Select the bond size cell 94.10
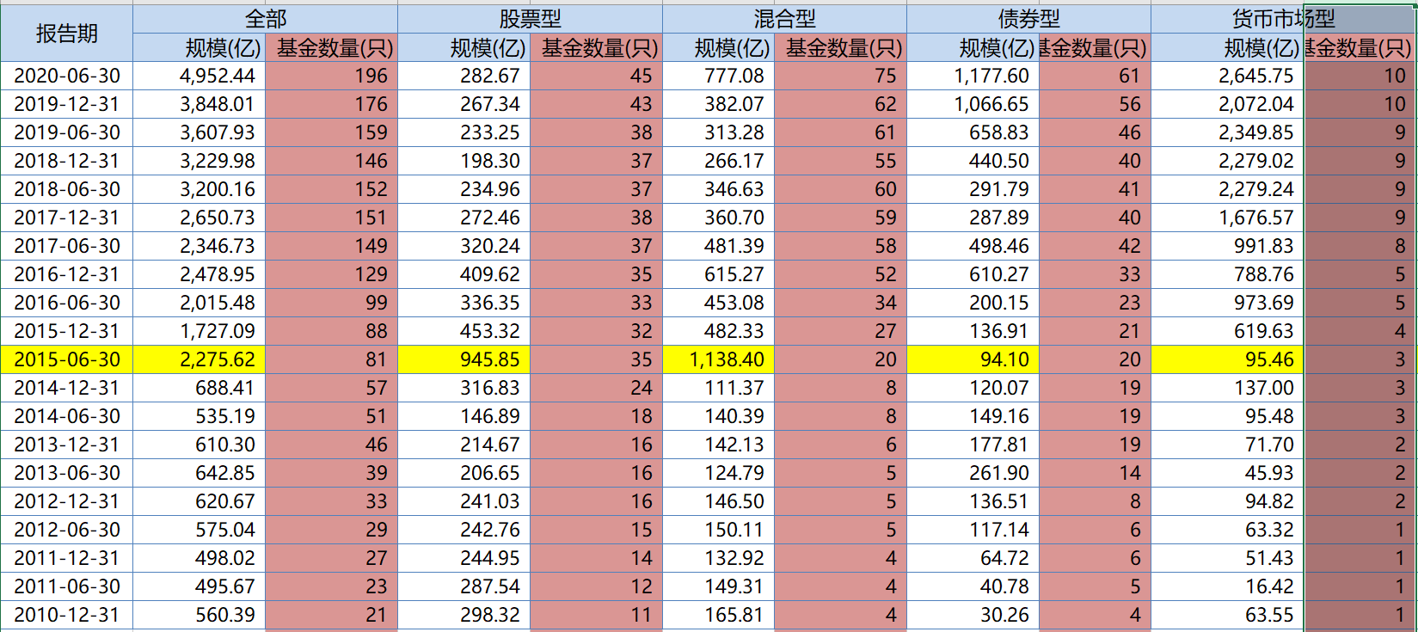 point(973,359)
